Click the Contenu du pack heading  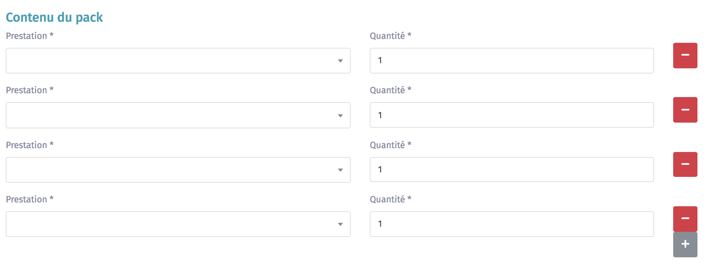click(54, 17)
